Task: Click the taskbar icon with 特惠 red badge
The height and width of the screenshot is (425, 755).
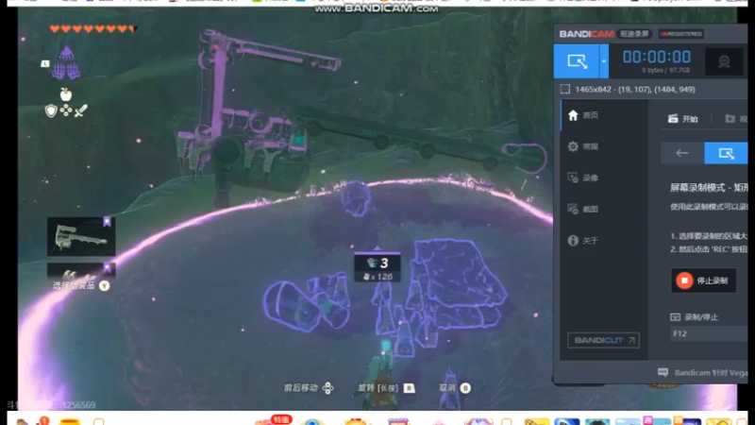Action: click(271, 420)
